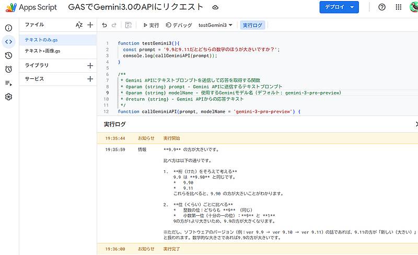Add a library with its plus icon
Screen dimensions: 418x255
(90, 66)
